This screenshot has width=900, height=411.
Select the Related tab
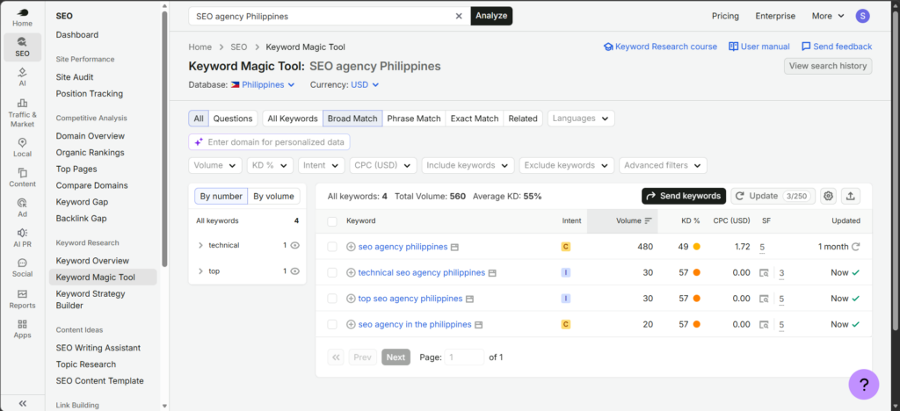(523, 119)
